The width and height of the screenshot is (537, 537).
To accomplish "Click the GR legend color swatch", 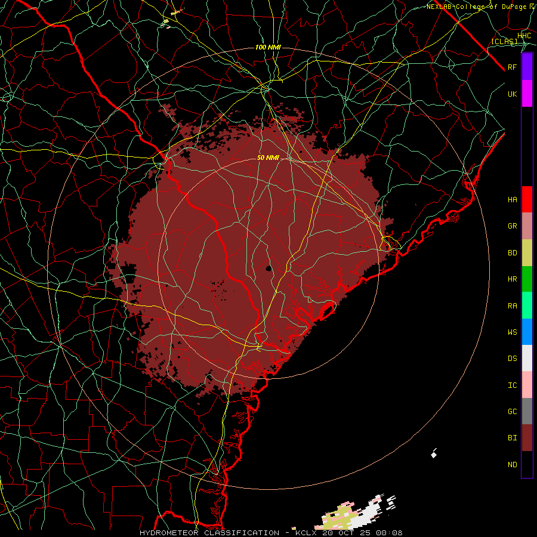I will coord(527,226).
